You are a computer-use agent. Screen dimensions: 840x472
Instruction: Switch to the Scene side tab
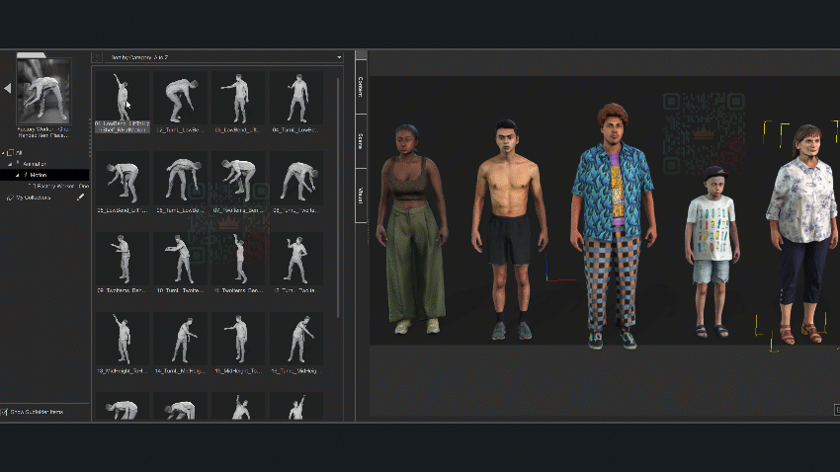click(x=361, y=140)
